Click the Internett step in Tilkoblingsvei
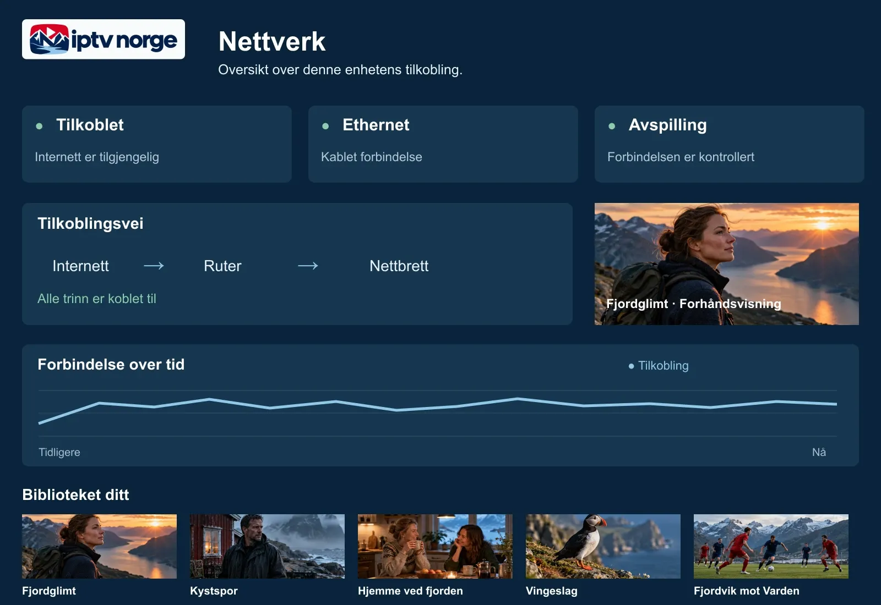The image size is (881, 605). (80, 266)
